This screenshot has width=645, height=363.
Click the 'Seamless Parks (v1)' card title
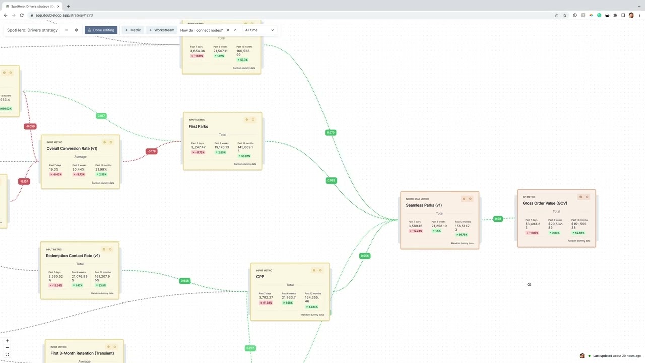tap(424, 205)
